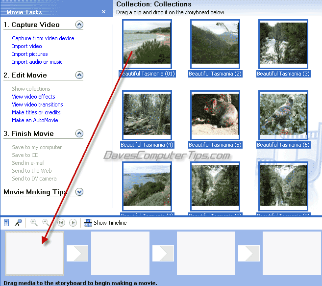Click the Capture from video device link
Image resolution: width=322 pixels, height=286 pixels.
pyautogui.click(x=43, y=38)
